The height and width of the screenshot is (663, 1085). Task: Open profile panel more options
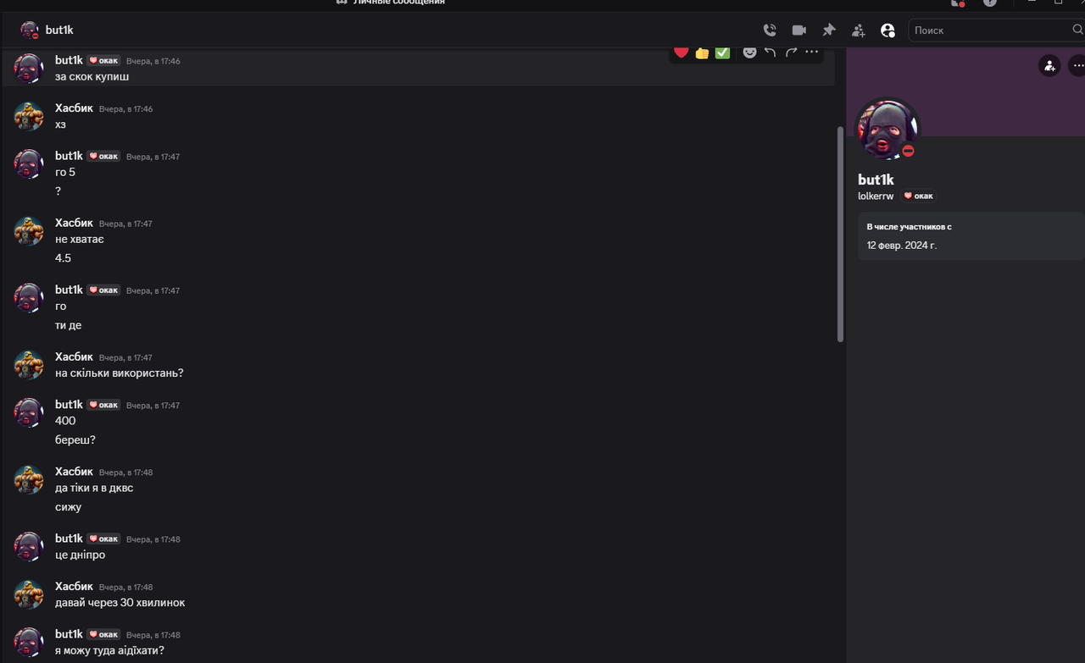click(1077, 65)
